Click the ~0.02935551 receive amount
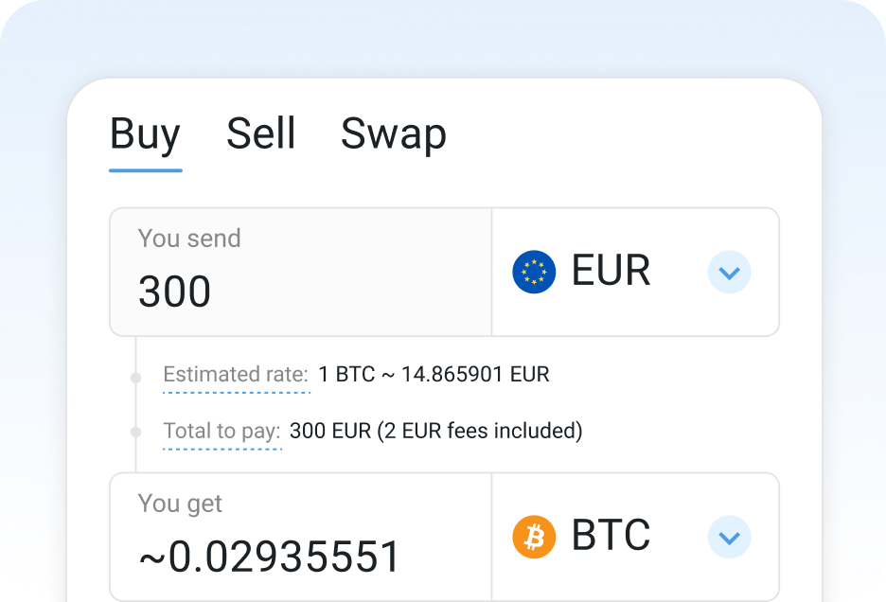Screen dimensions: 886x602 270,558
